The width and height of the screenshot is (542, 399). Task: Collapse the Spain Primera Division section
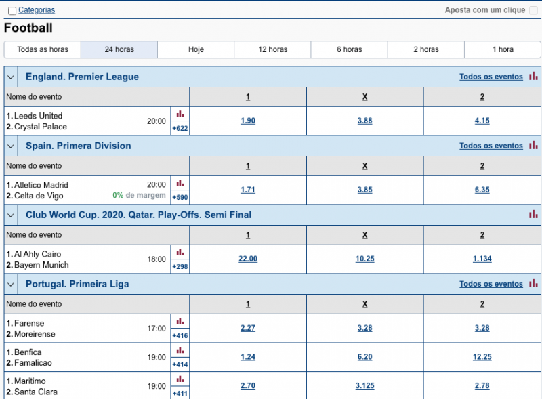(12, 146)
